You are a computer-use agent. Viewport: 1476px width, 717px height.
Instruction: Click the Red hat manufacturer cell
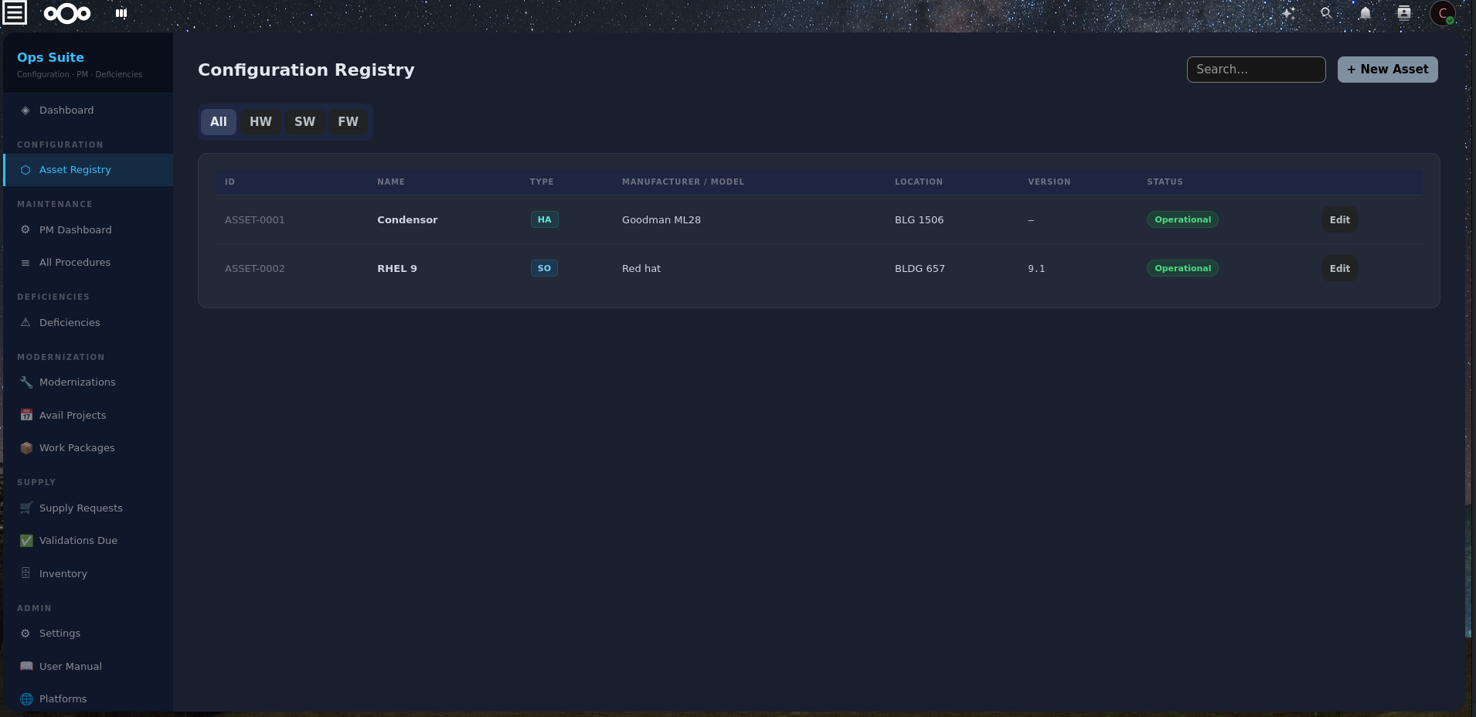point(641,269)
